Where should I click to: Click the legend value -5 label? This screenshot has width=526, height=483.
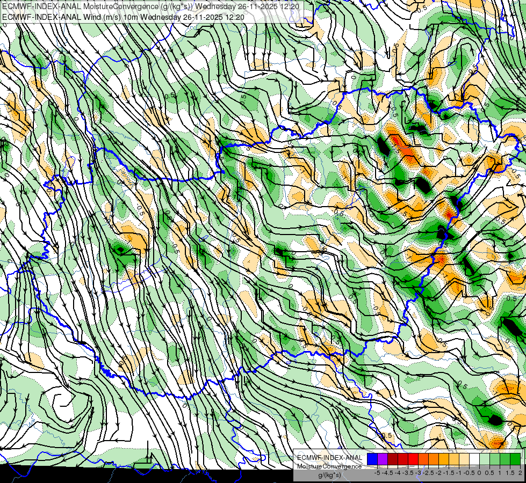[377, 473]
